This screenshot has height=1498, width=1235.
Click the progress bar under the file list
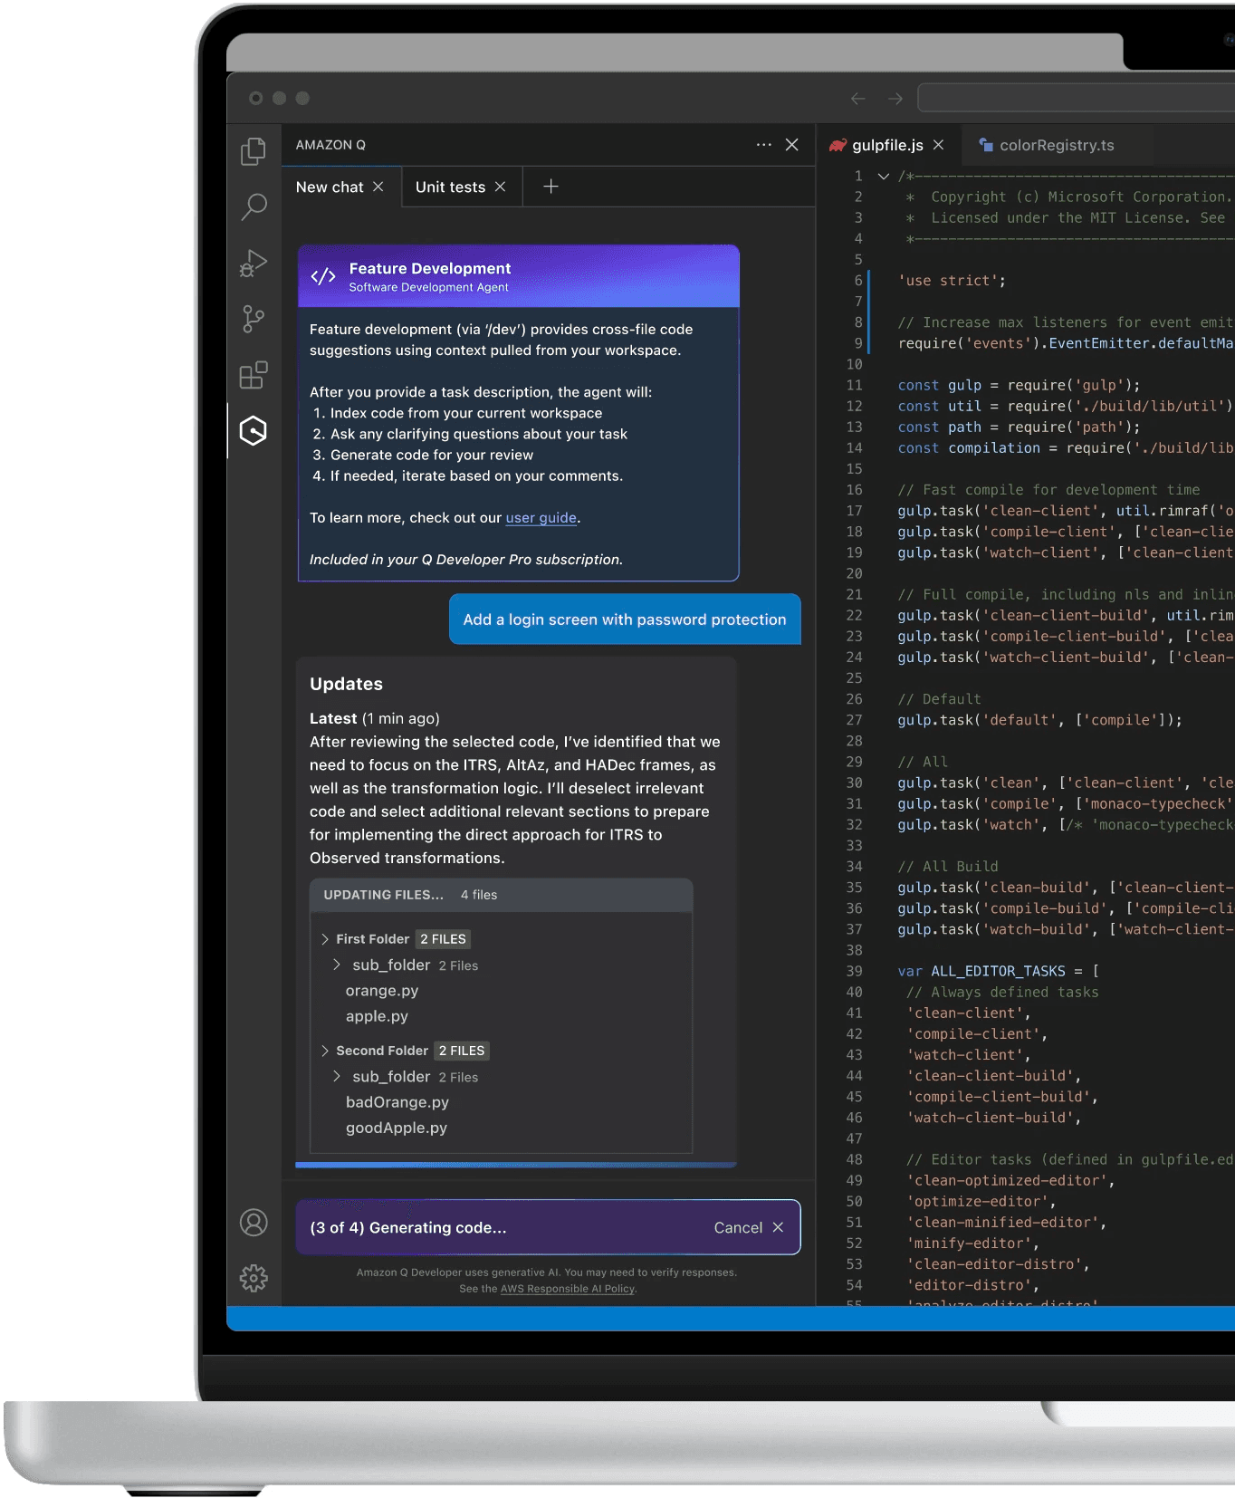coord(516,1165)
